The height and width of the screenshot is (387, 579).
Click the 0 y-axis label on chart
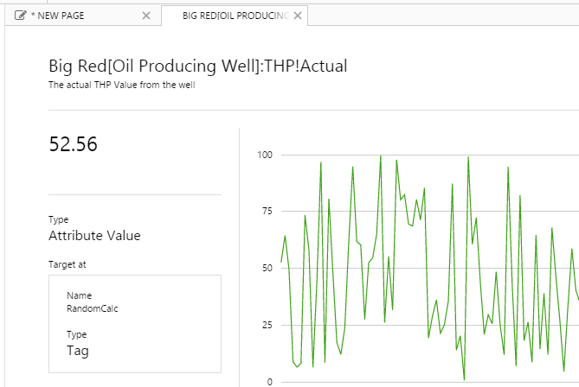pos(268,382)
